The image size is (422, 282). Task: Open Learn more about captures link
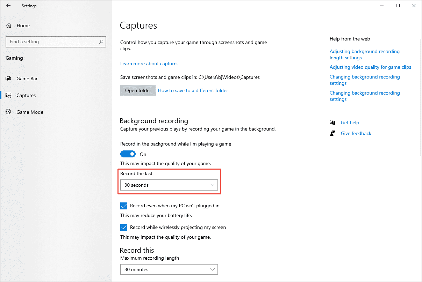[x=149, y=64]
